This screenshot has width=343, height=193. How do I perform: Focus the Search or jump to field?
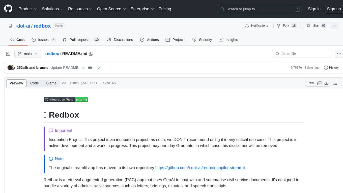[260, 9]
